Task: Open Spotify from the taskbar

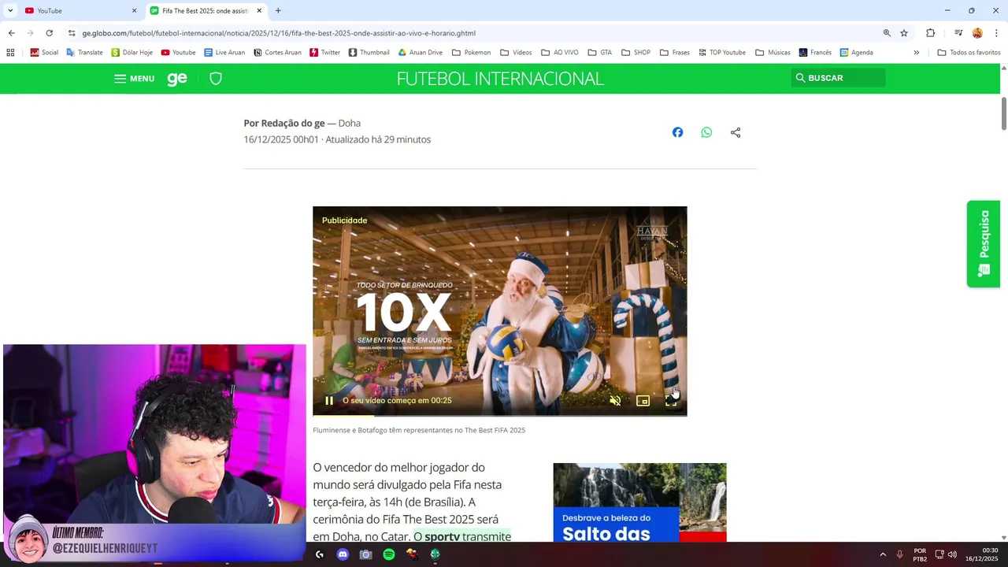Action: pos(389,554)
